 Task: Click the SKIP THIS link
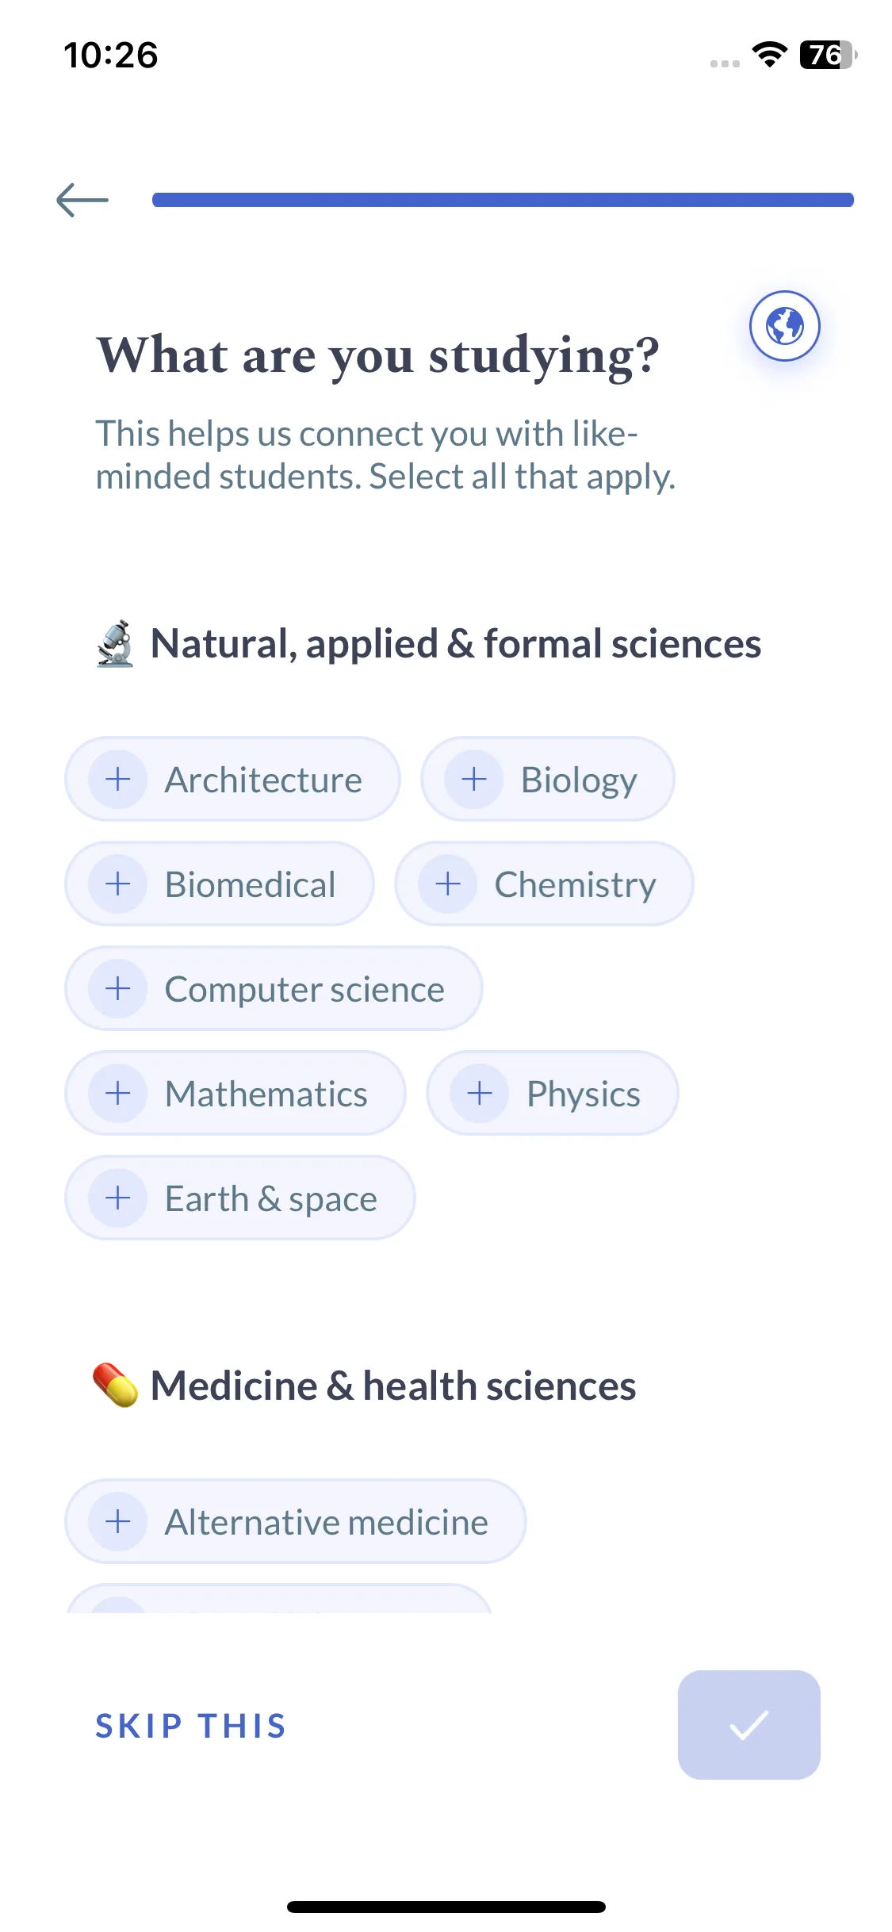tap(191, 1726)
